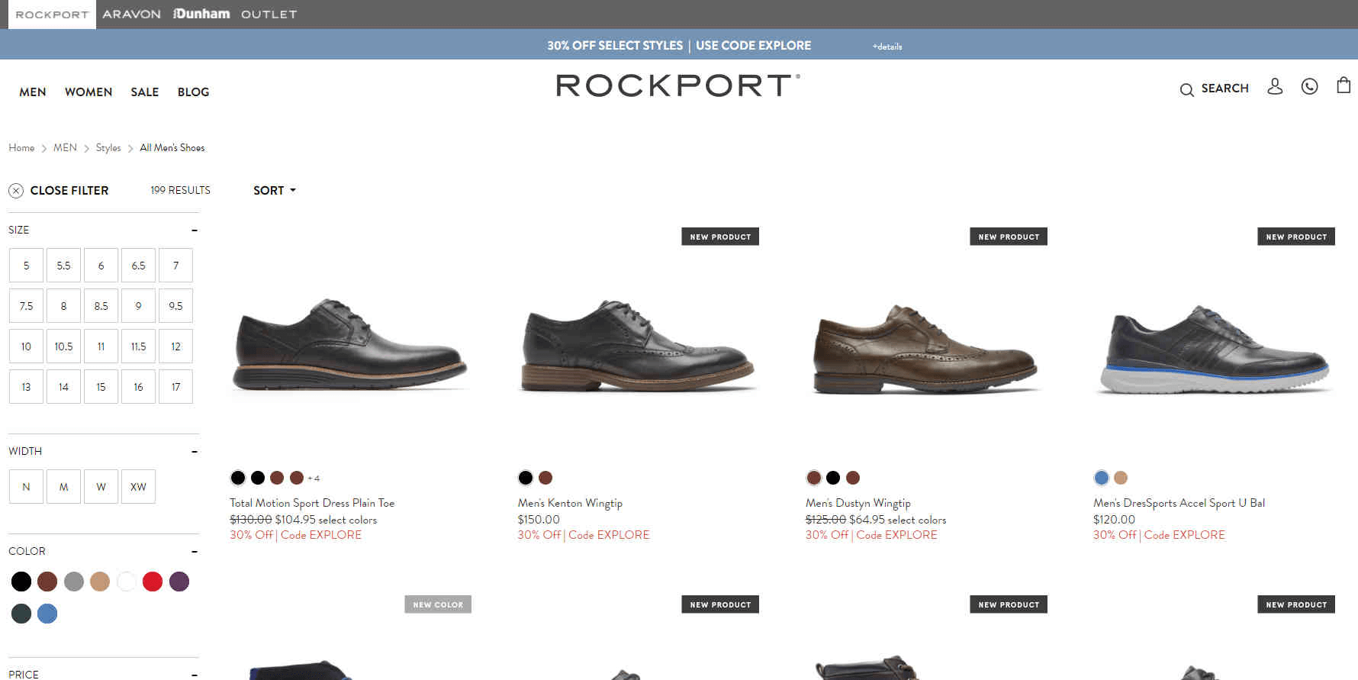Screen dimensions: 1358x680
Task: Collapse the Color filter section
Action: pos(195,551)
